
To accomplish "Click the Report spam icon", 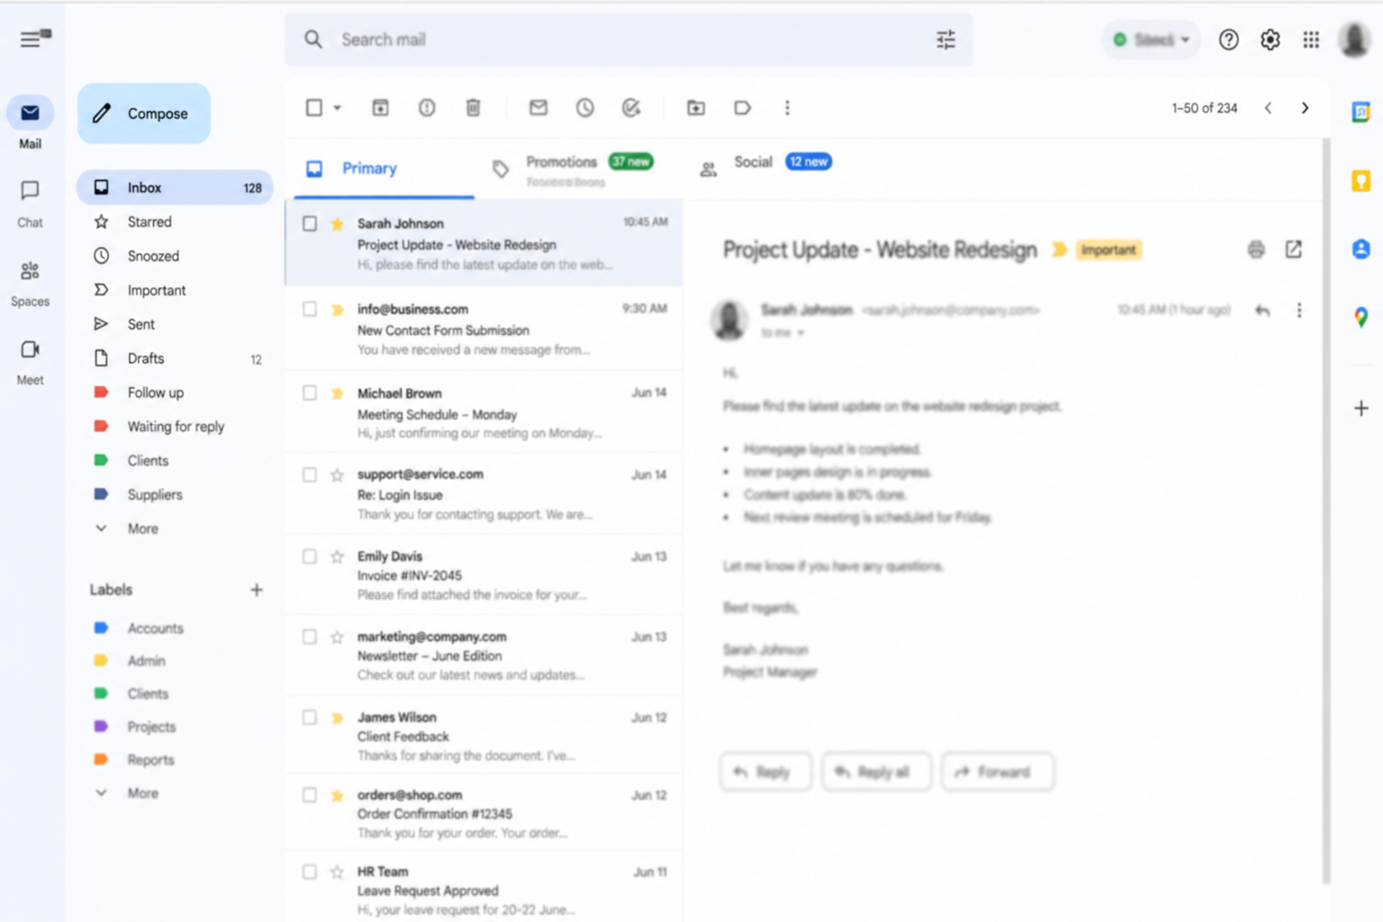I will pyautogui.click(x=427, y=108).
